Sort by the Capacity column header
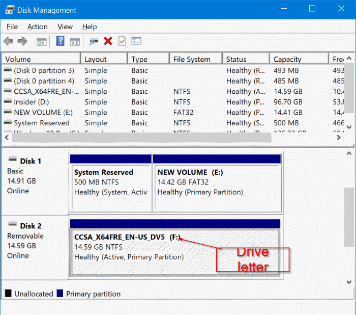This screenshot has width=356, height=315. pos(300,59)
